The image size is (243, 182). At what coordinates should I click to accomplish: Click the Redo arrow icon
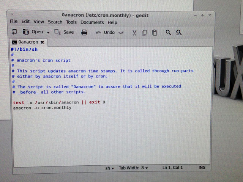(121, 33)
